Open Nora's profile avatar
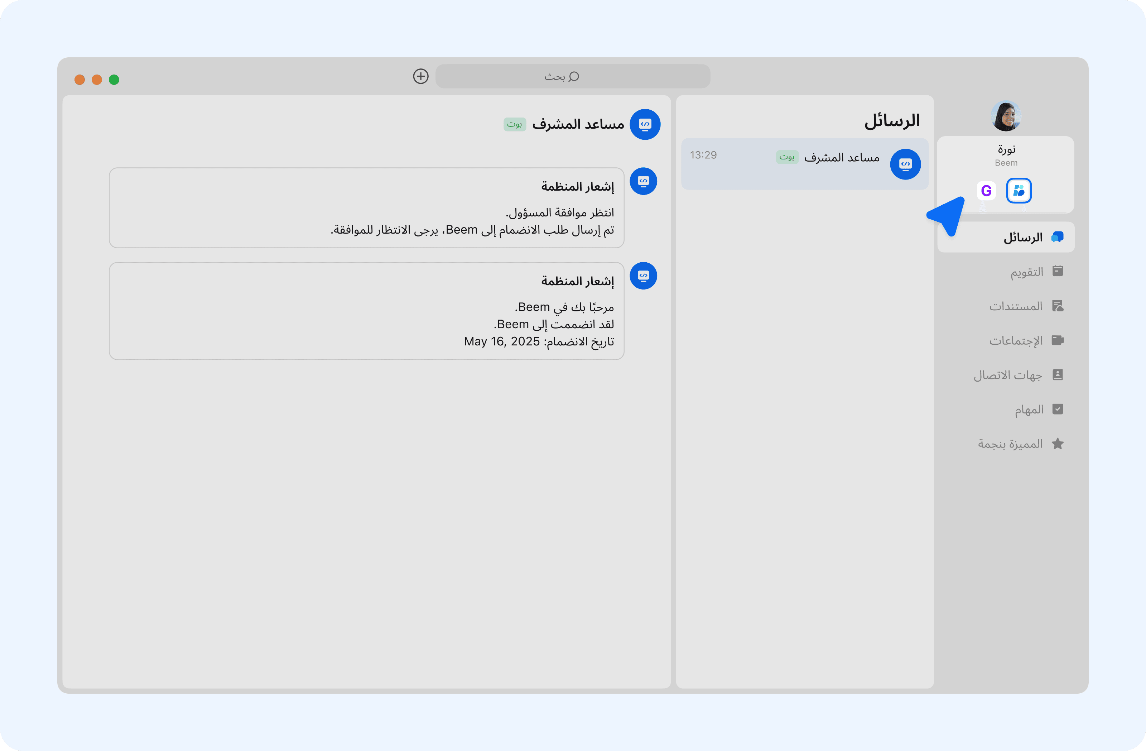This screenshot has height=751, width=1146. tap(1006, 116)
